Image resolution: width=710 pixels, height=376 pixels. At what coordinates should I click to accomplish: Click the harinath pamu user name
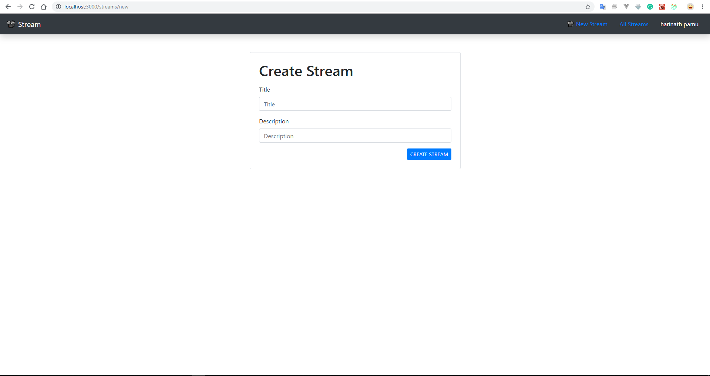[679, 24]
